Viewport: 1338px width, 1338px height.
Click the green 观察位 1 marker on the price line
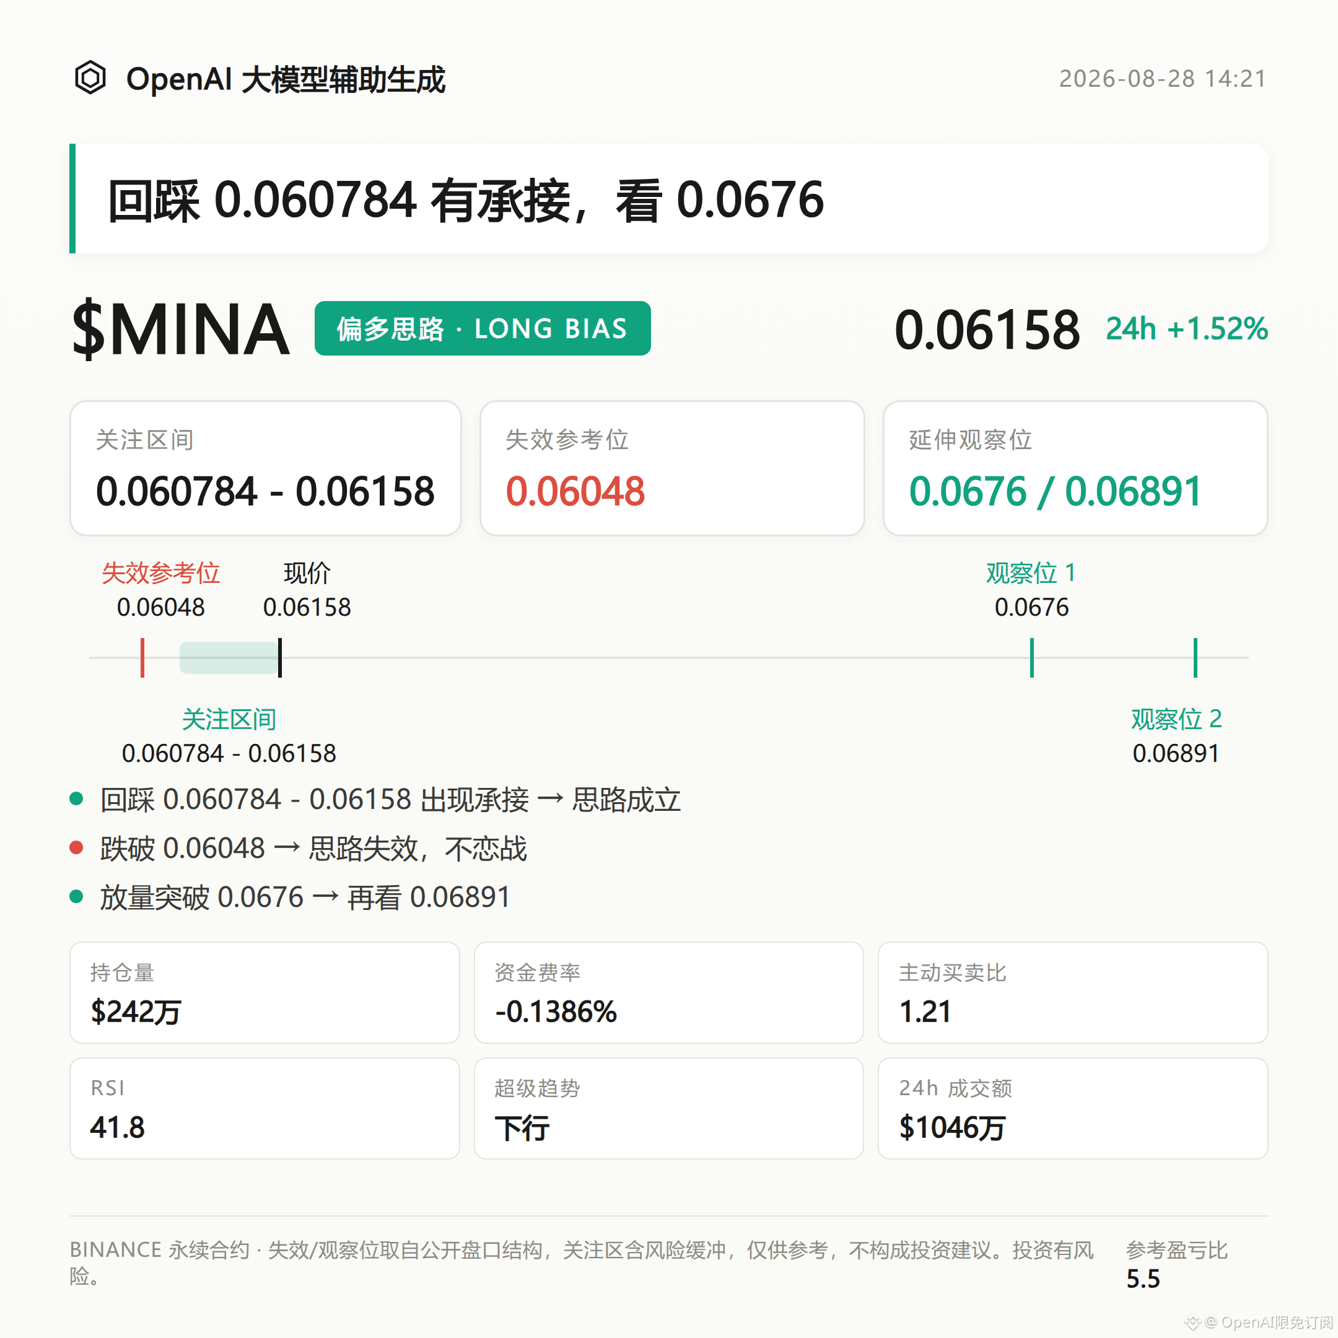pyautogui.click(x=1032, y=657)
